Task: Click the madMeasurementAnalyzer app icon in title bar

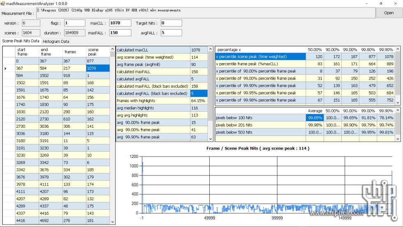Action: [3, 3]
